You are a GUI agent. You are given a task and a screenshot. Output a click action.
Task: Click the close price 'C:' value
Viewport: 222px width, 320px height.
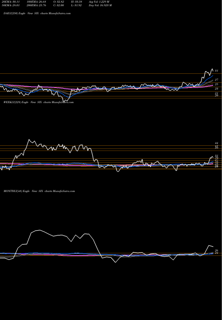tap(59, 5)
